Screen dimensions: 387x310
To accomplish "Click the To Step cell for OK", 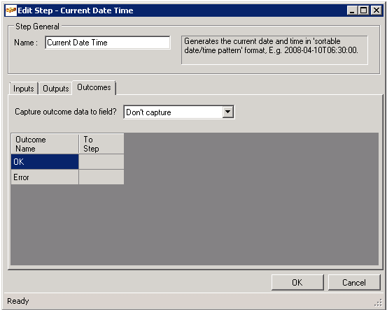I will [x=101, y=162].
